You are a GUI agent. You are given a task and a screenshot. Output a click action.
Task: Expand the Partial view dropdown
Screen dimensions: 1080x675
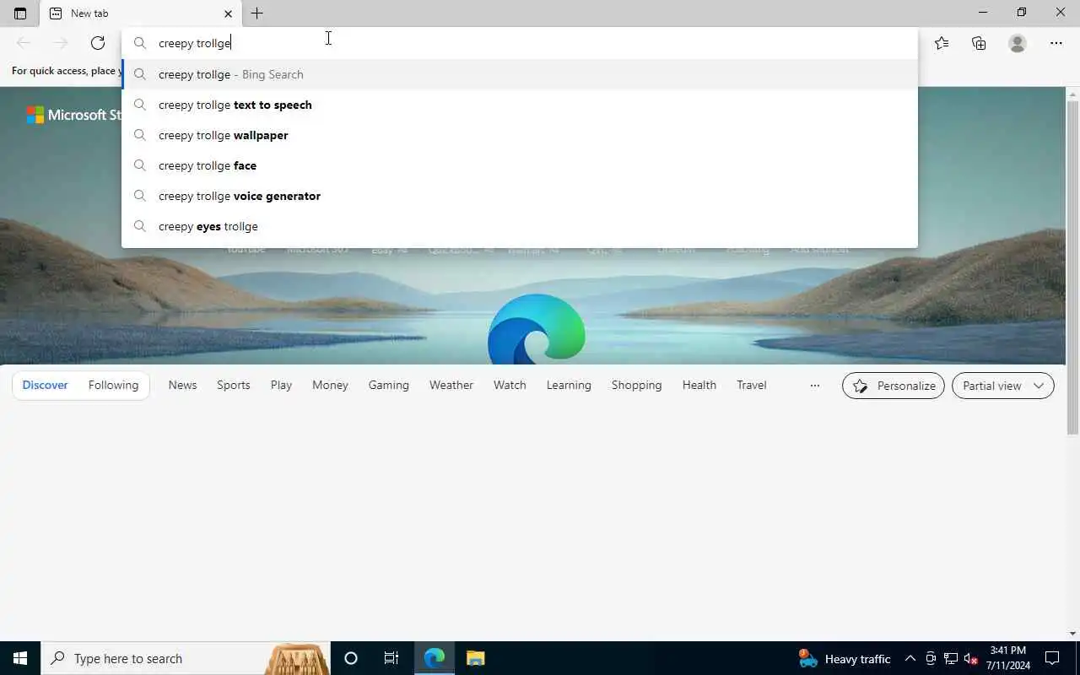1003,386
